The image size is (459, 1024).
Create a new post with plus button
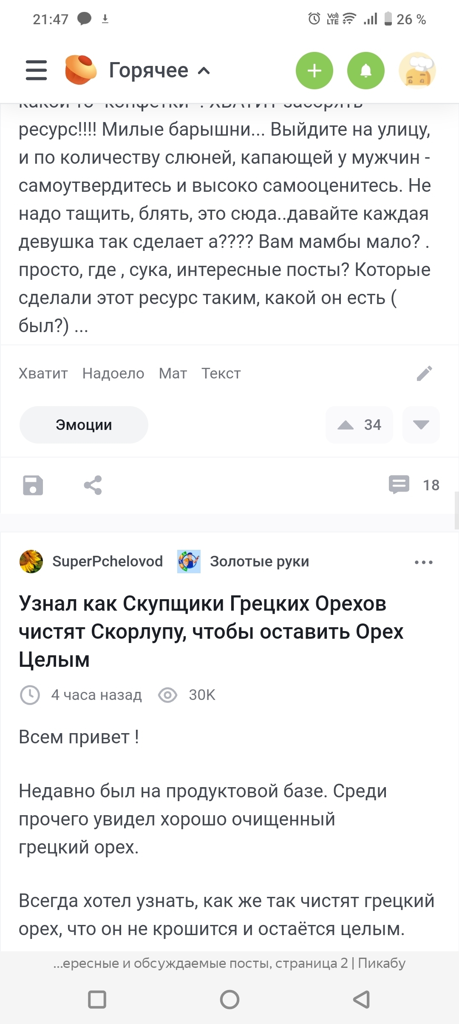click(314, 71)
